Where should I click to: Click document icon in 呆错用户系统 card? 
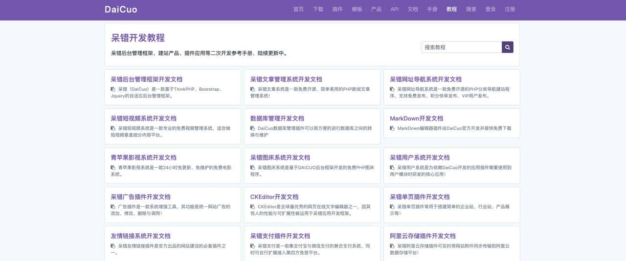392,167
